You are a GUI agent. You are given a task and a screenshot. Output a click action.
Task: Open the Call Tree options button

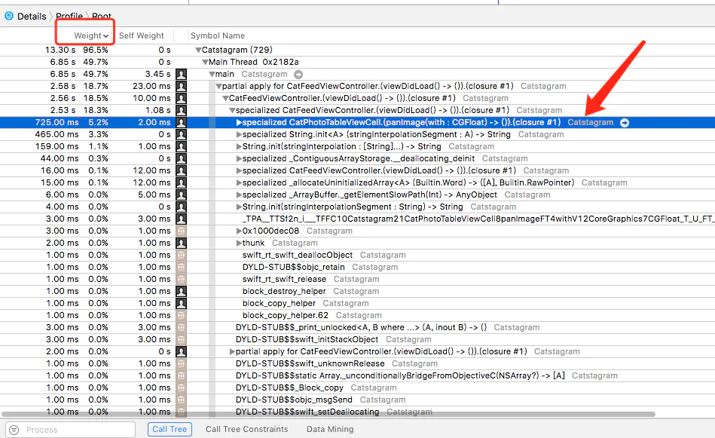pyautogui.click(x=170, y=430)
